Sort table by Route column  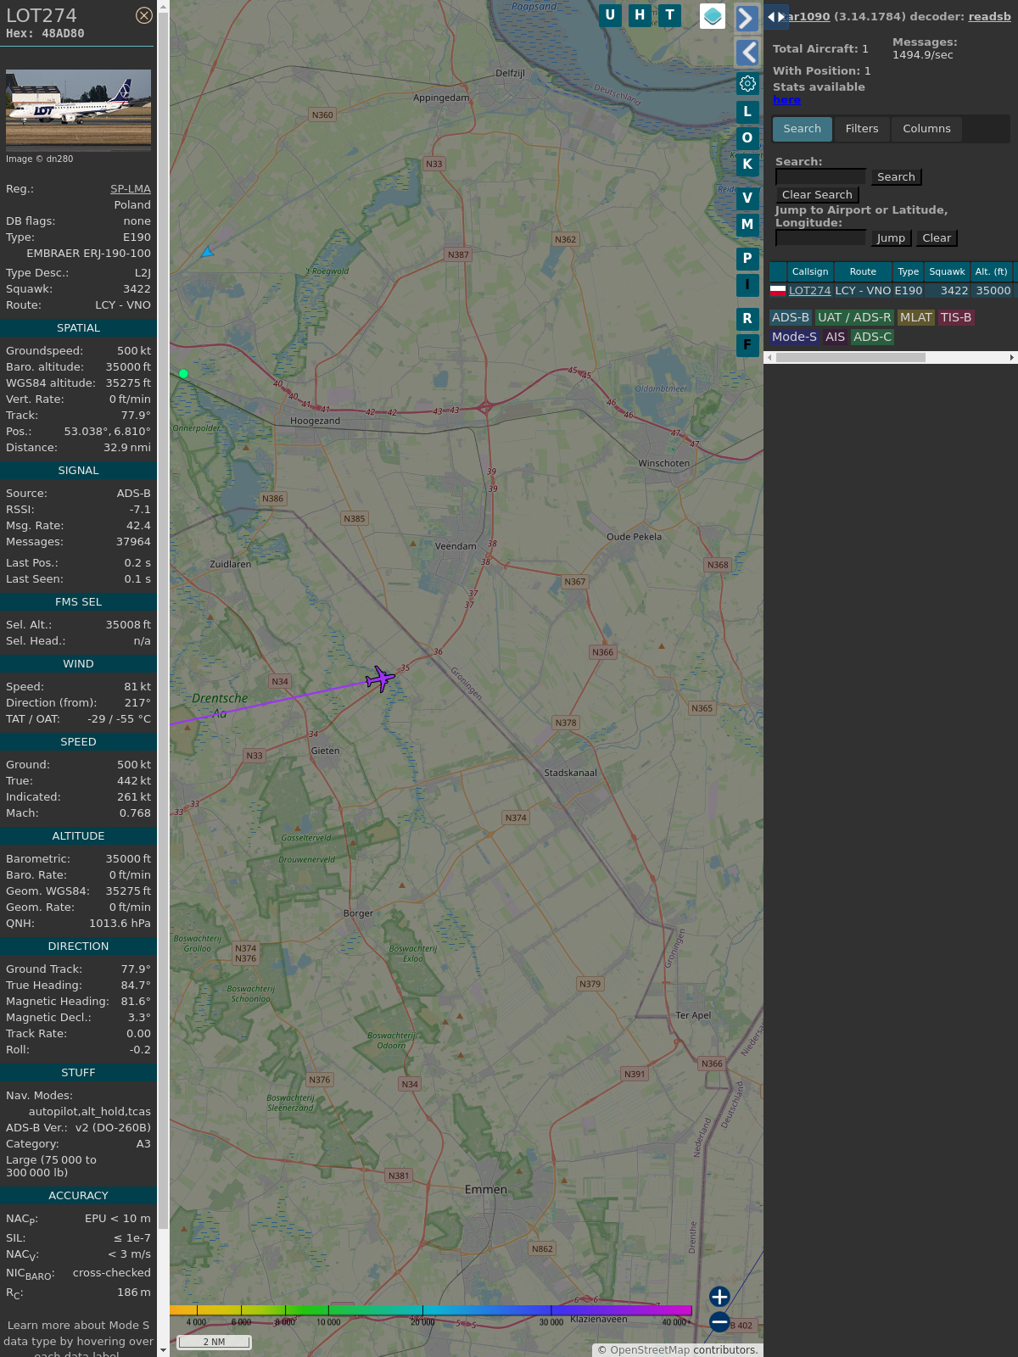click(x=863, y=271)
